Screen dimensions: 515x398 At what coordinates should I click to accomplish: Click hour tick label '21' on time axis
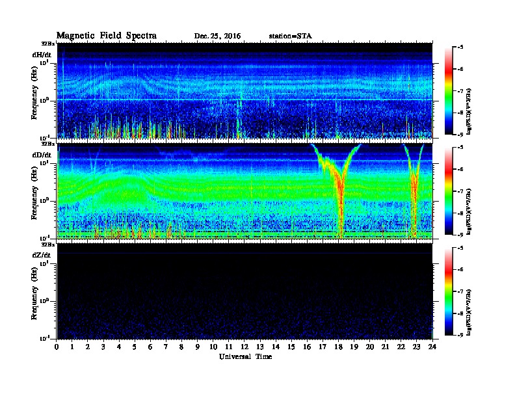pyautogui.click(x=385, y=347)
